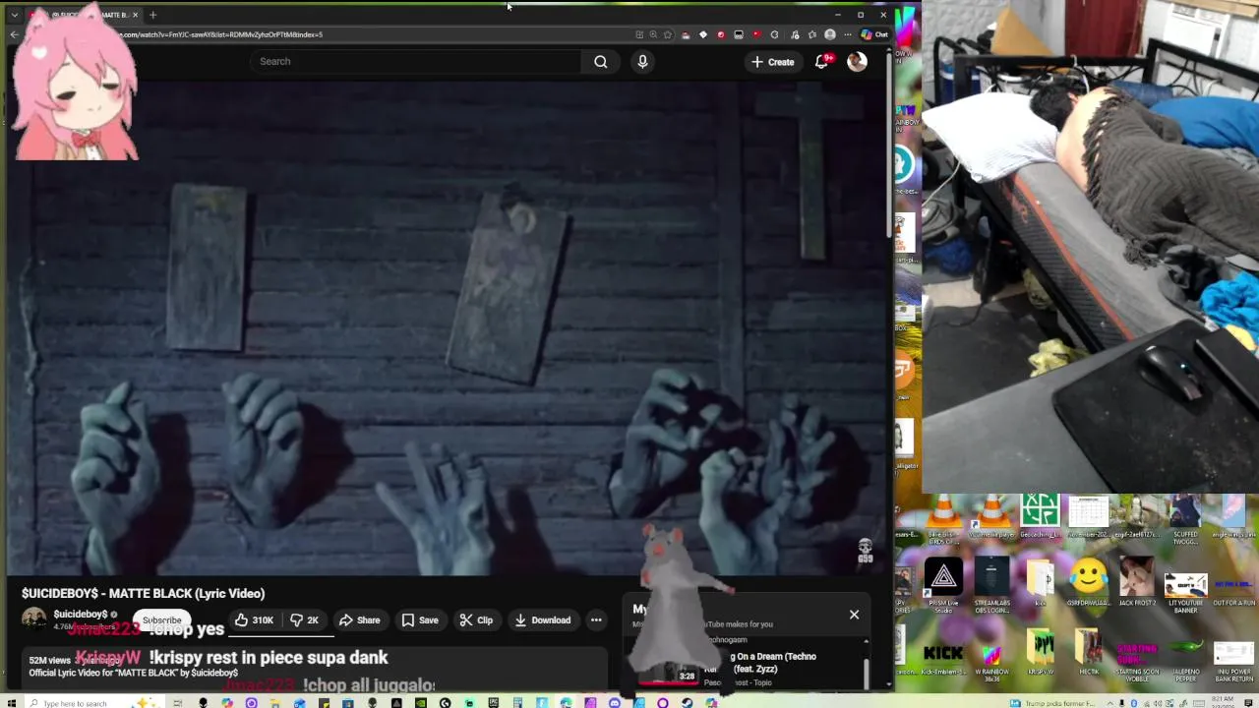Open PRISM Live Studio desktop shortcut
The width and height of the screenshot is (1259, 708).
click(943, 584)
